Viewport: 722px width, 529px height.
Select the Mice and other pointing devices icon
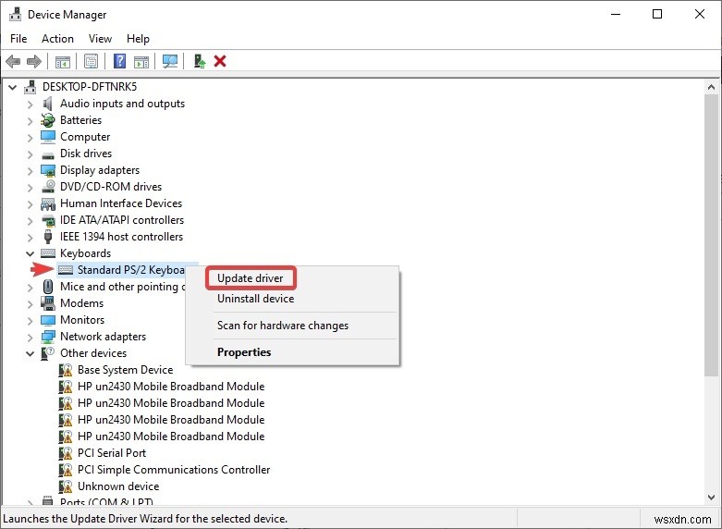48,287
